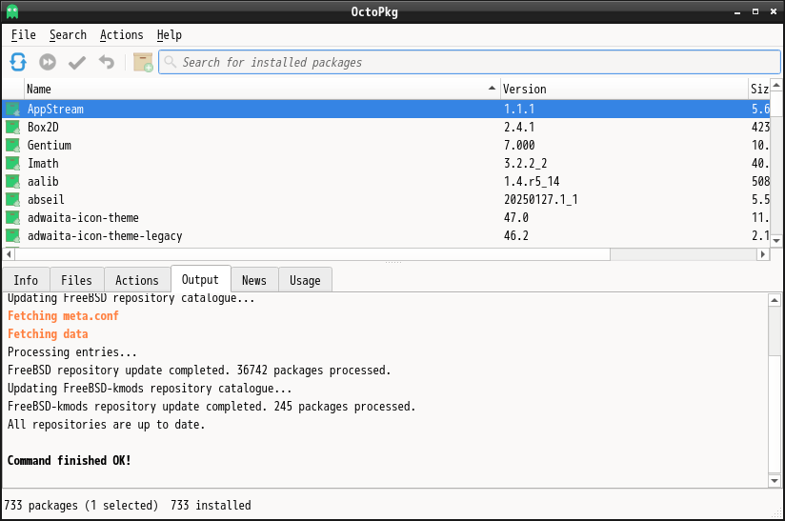Click the installed status icon beside Box2D
Image resolution: width=785 pixels, height=521 pixels.
(x=13, y=127)
